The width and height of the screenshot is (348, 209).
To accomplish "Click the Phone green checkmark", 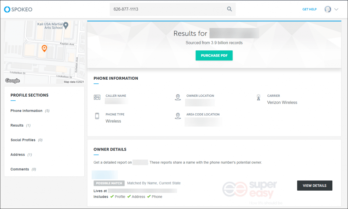I will pyautogui.click(x=149, y=196).
